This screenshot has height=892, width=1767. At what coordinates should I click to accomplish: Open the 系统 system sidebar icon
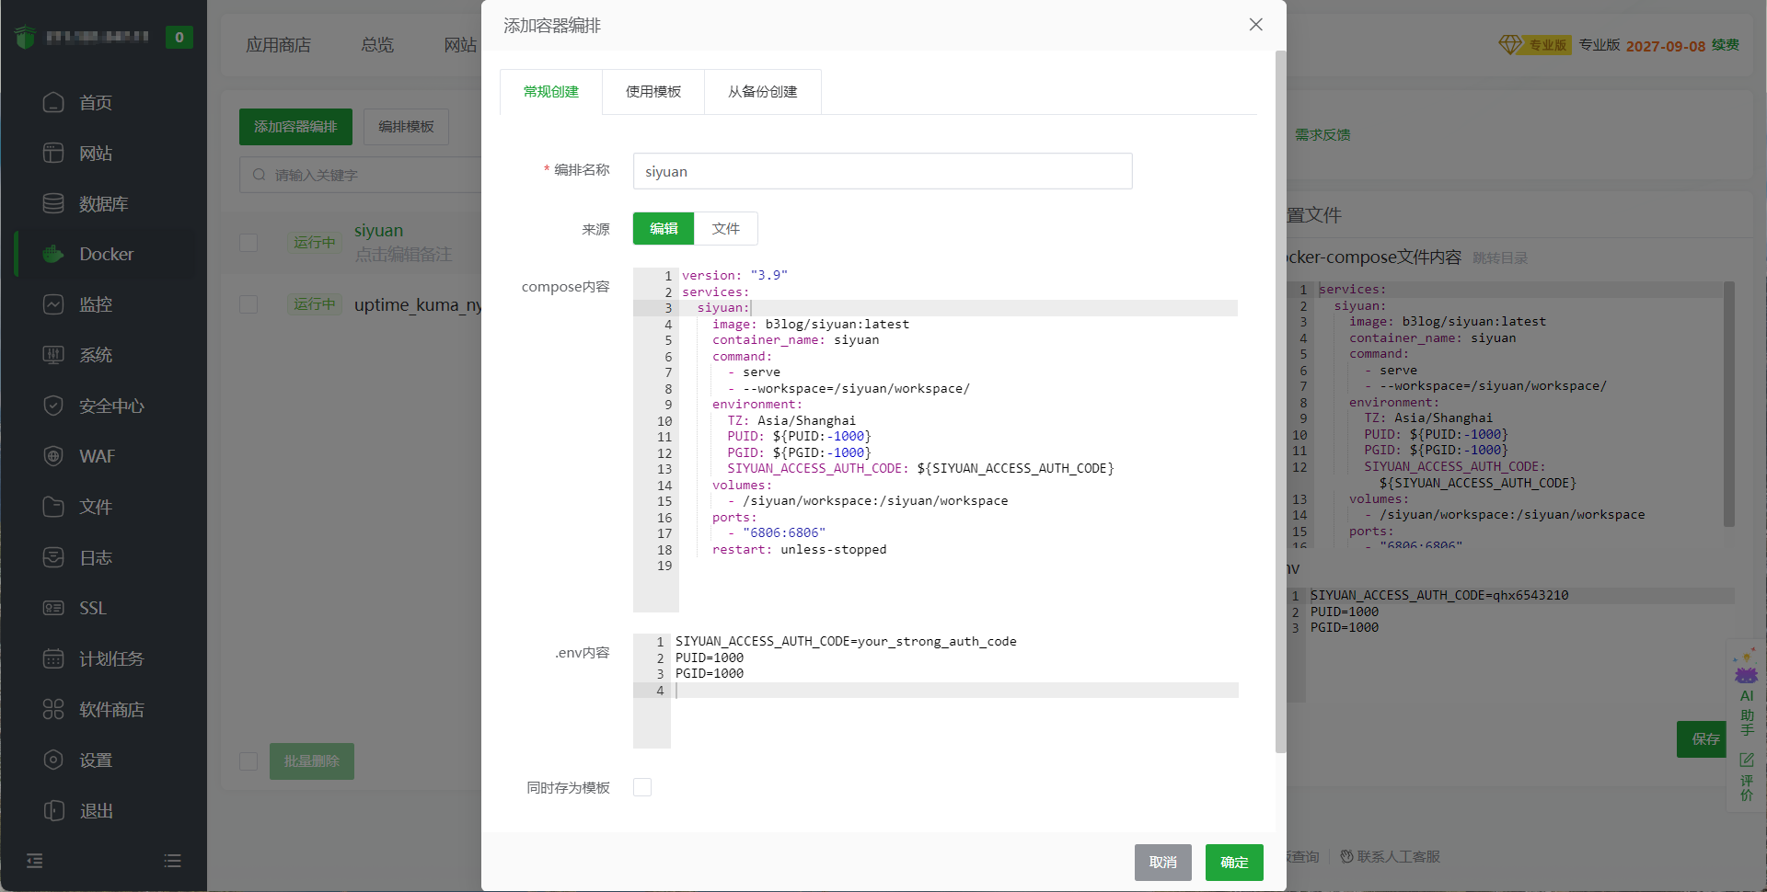click(53, 355)
